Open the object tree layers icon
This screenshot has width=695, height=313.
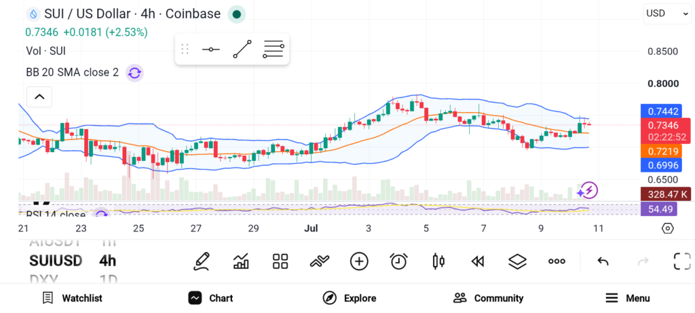click(x=516, y=261)
